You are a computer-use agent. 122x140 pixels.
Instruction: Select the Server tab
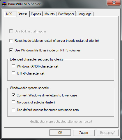[23, 13]
